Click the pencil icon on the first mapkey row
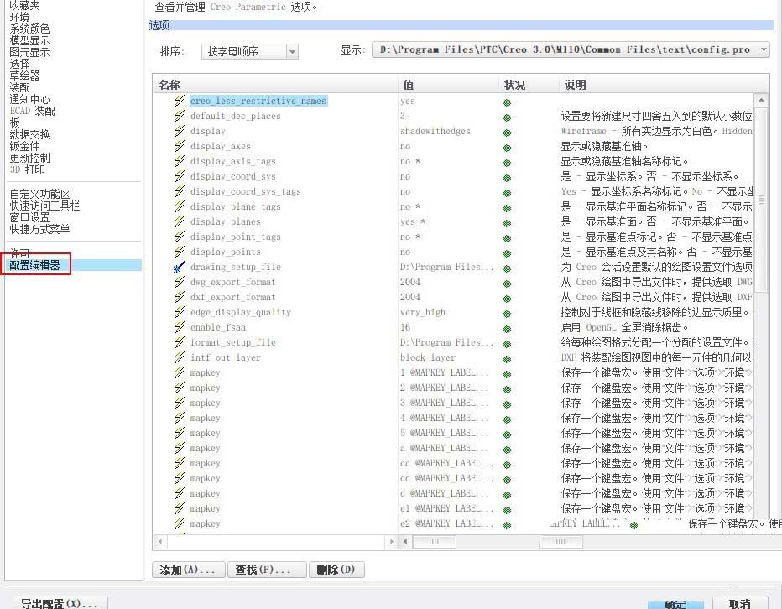The height and width of the screenshot is (609, 782). [x=178, y=372]
